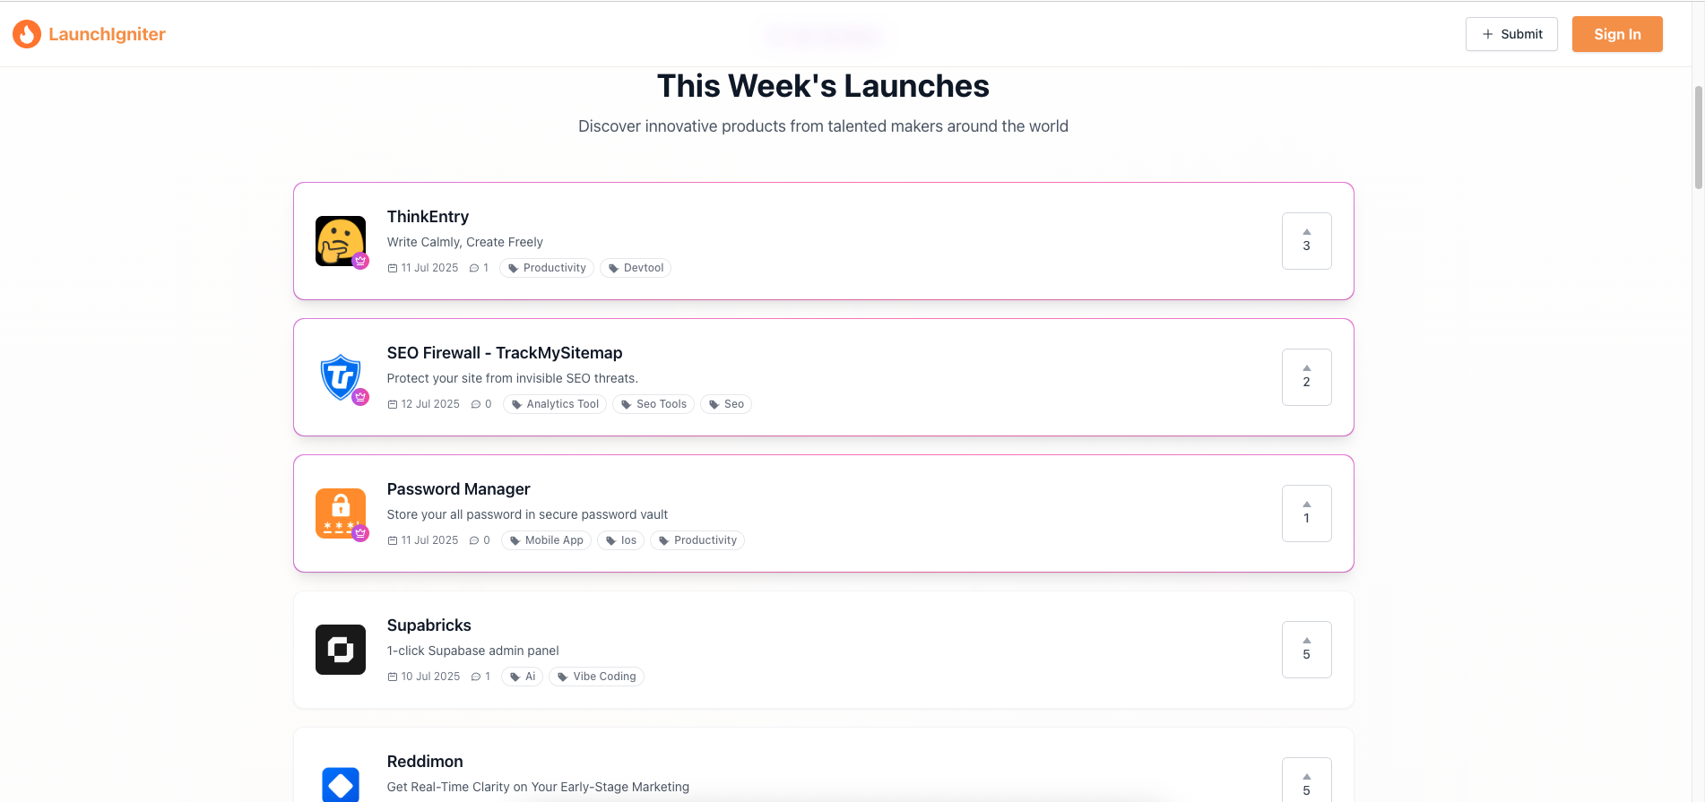Click the crown badge on Password Manager's logo
This screenshot has height=802, width=1705.
[x=360, y=533]
